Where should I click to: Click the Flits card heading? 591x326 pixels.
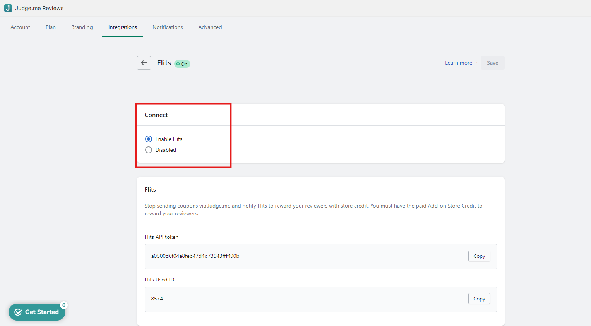pyautogui.click(x=150, y=190)
